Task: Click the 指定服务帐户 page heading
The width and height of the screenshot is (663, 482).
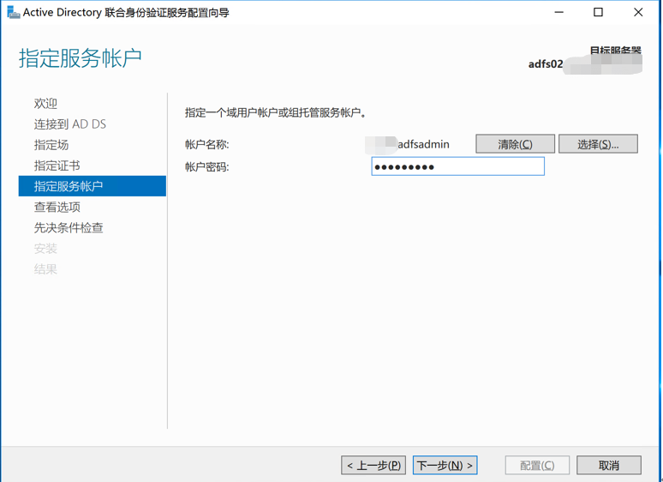Action: [x=80, y=58]
